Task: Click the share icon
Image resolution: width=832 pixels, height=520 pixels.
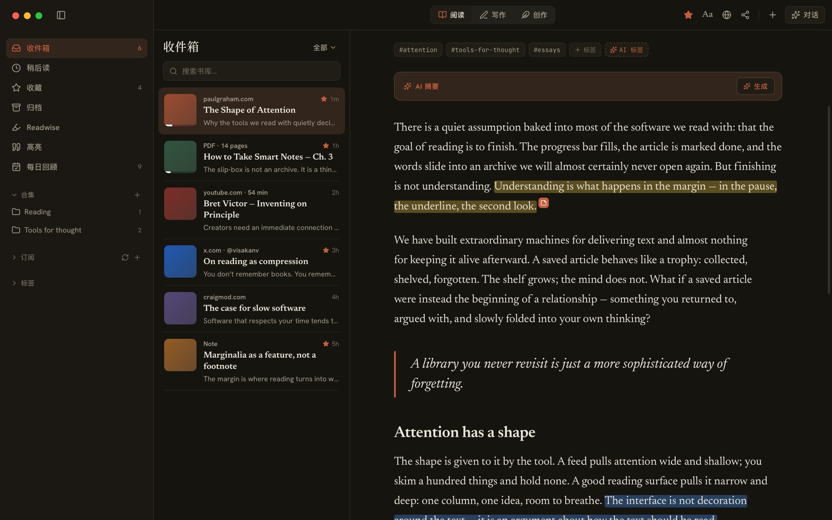Action: [x=745, y=15]
